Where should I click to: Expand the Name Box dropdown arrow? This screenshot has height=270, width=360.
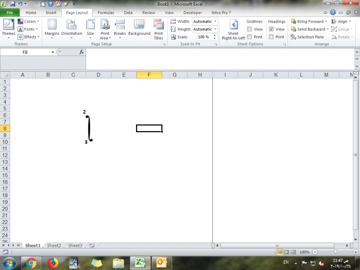[x=53, y=52]
